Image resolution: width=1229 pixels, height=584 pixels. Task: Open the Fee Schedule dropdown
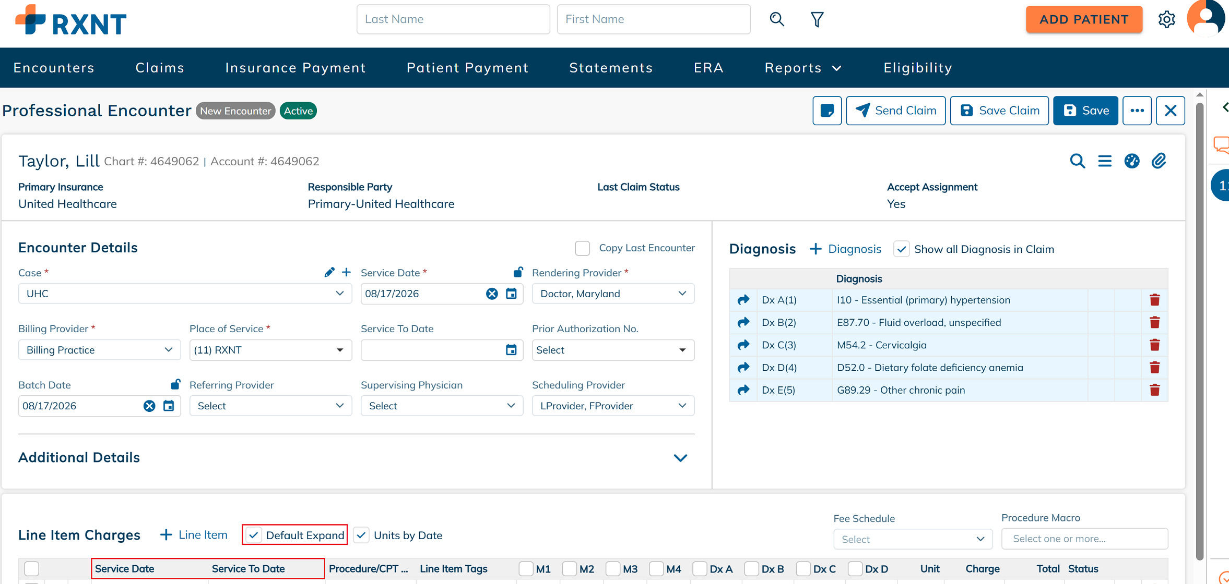coord(913,539)
